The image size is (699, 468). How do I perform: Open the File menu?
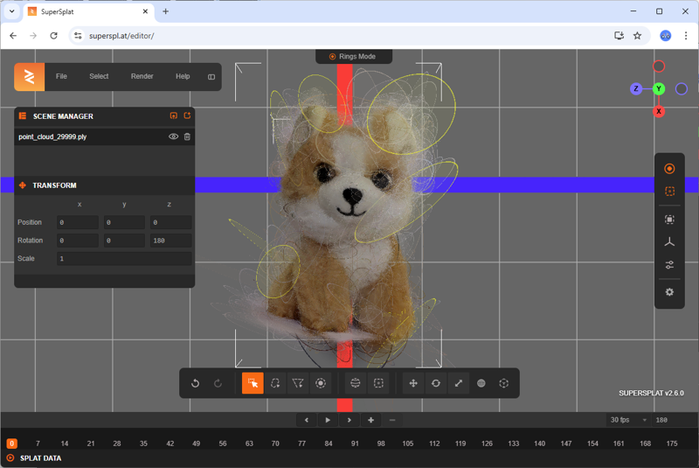click(x=61, y=77)
